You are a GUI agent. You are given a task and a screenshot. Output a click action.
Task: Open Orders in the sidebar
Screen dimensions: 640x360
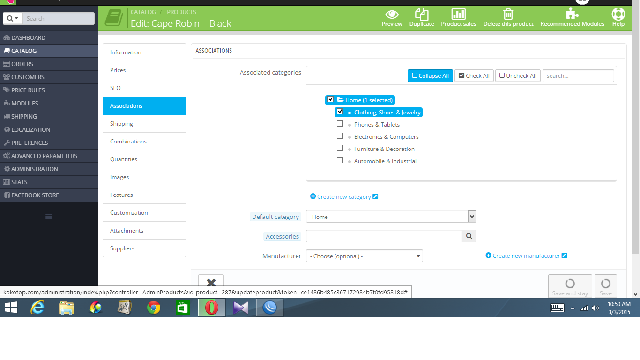pos(49,64)
